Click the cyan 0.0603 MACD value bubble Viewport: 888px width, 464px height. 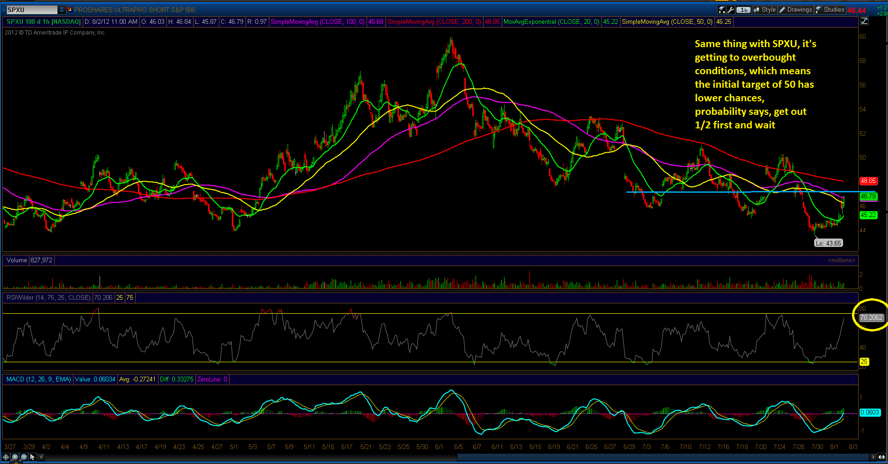[870, 412]
